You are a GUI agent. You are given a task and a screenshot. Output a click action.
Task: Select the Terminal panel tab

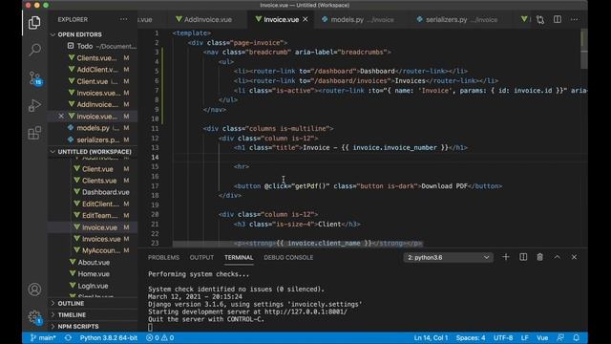click(239, 257)
